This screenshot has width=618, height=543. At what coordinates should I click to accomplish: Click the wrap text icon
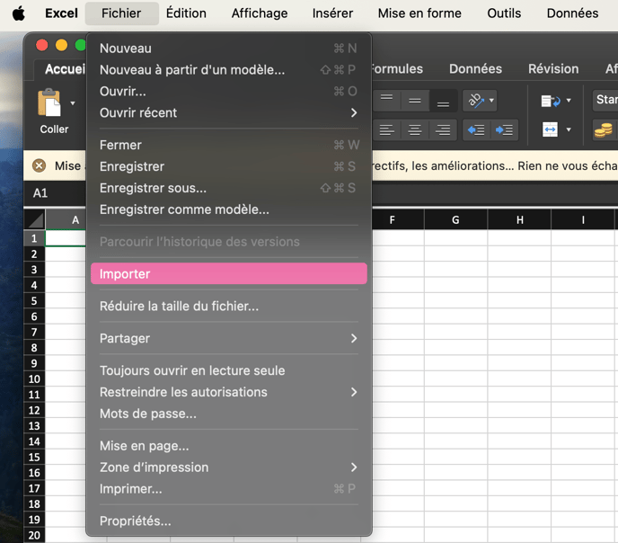point(551,101)
